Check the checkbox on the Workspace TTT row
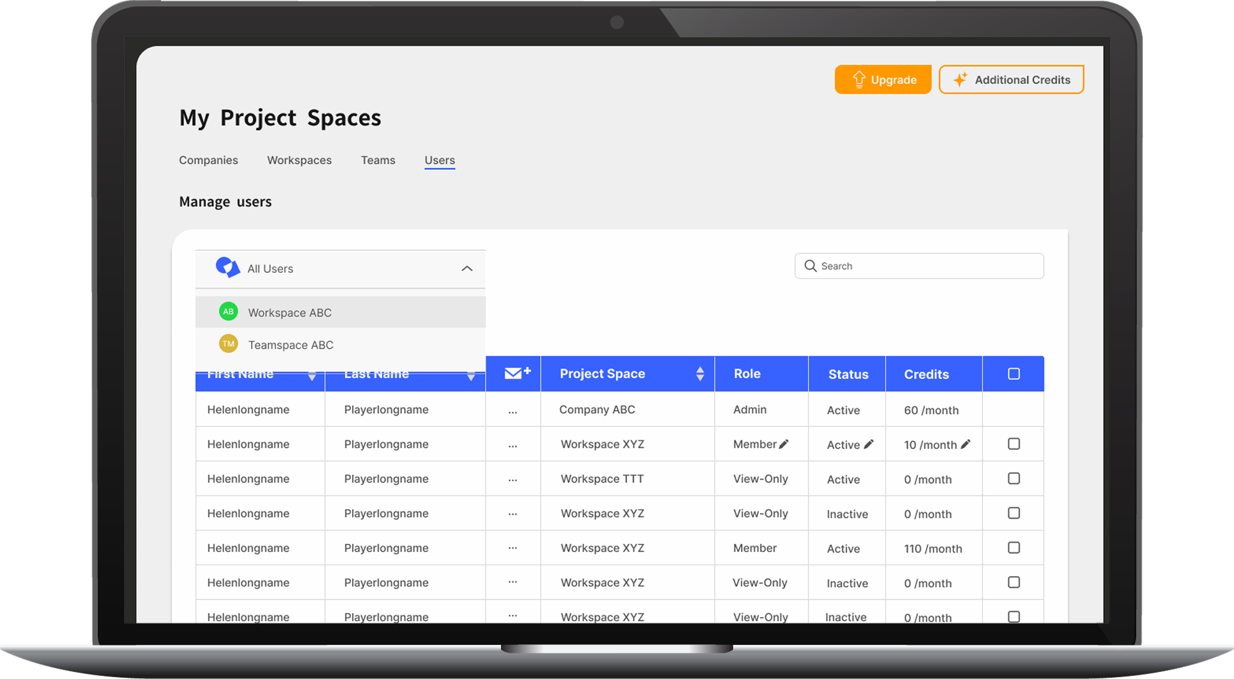Screen dimensions: 1234x679 (1014, 478)
